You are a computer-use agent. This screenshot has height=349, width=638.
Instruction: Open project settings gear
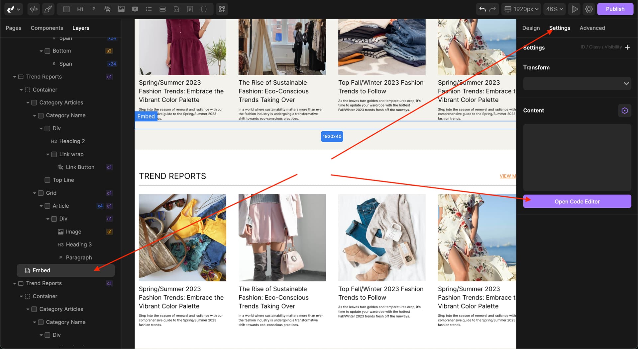589,9
